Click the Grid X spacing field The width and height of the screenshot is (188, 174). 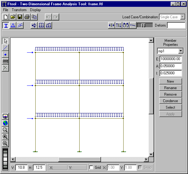pos(113,167)
